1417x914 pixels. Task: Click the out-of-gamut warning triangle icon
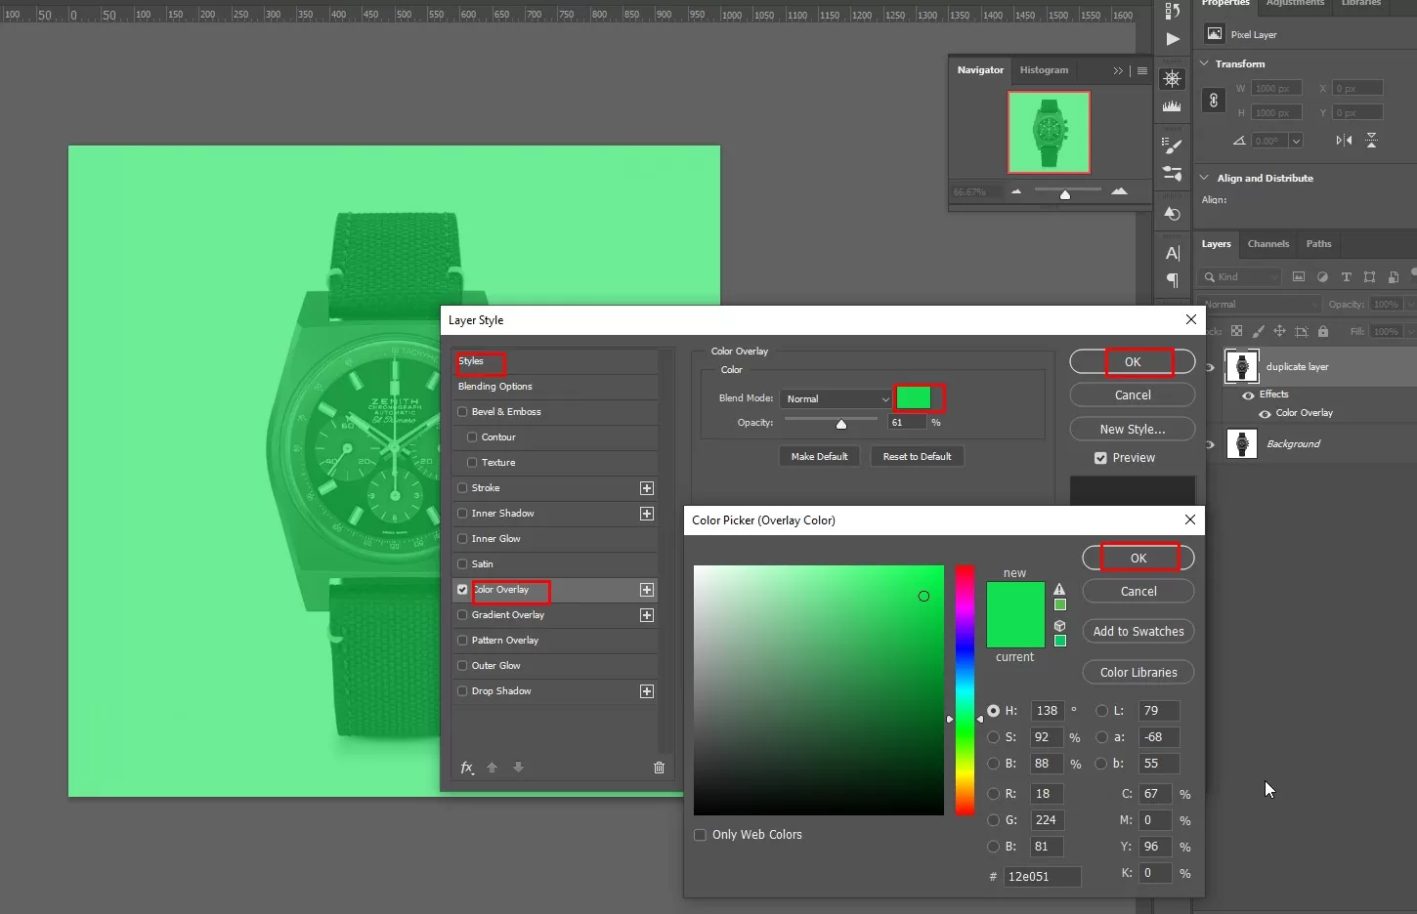(1059, 589)
